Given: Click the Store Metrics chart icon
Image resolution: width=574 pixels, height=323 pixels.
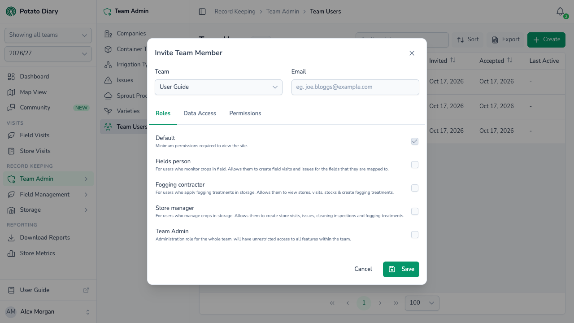Looking at the screenshot, I should (12, 253).
